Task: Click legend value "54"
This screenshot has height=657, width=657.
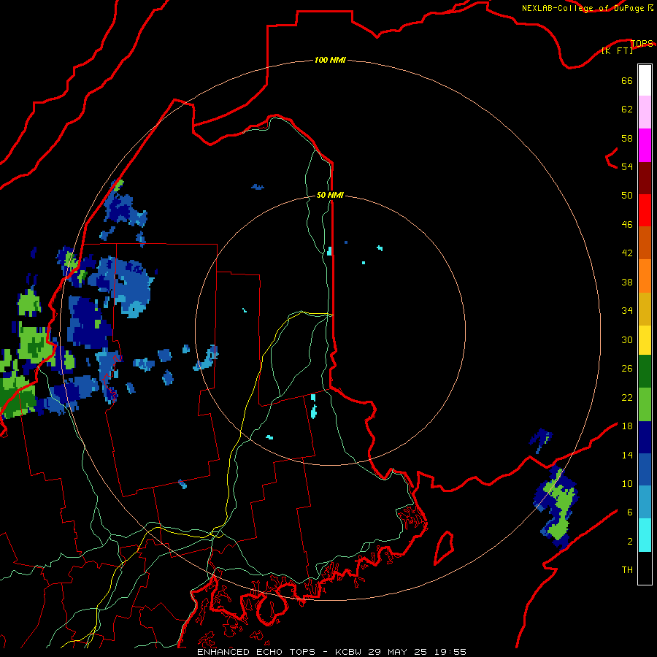Action: tap(627, 166)
